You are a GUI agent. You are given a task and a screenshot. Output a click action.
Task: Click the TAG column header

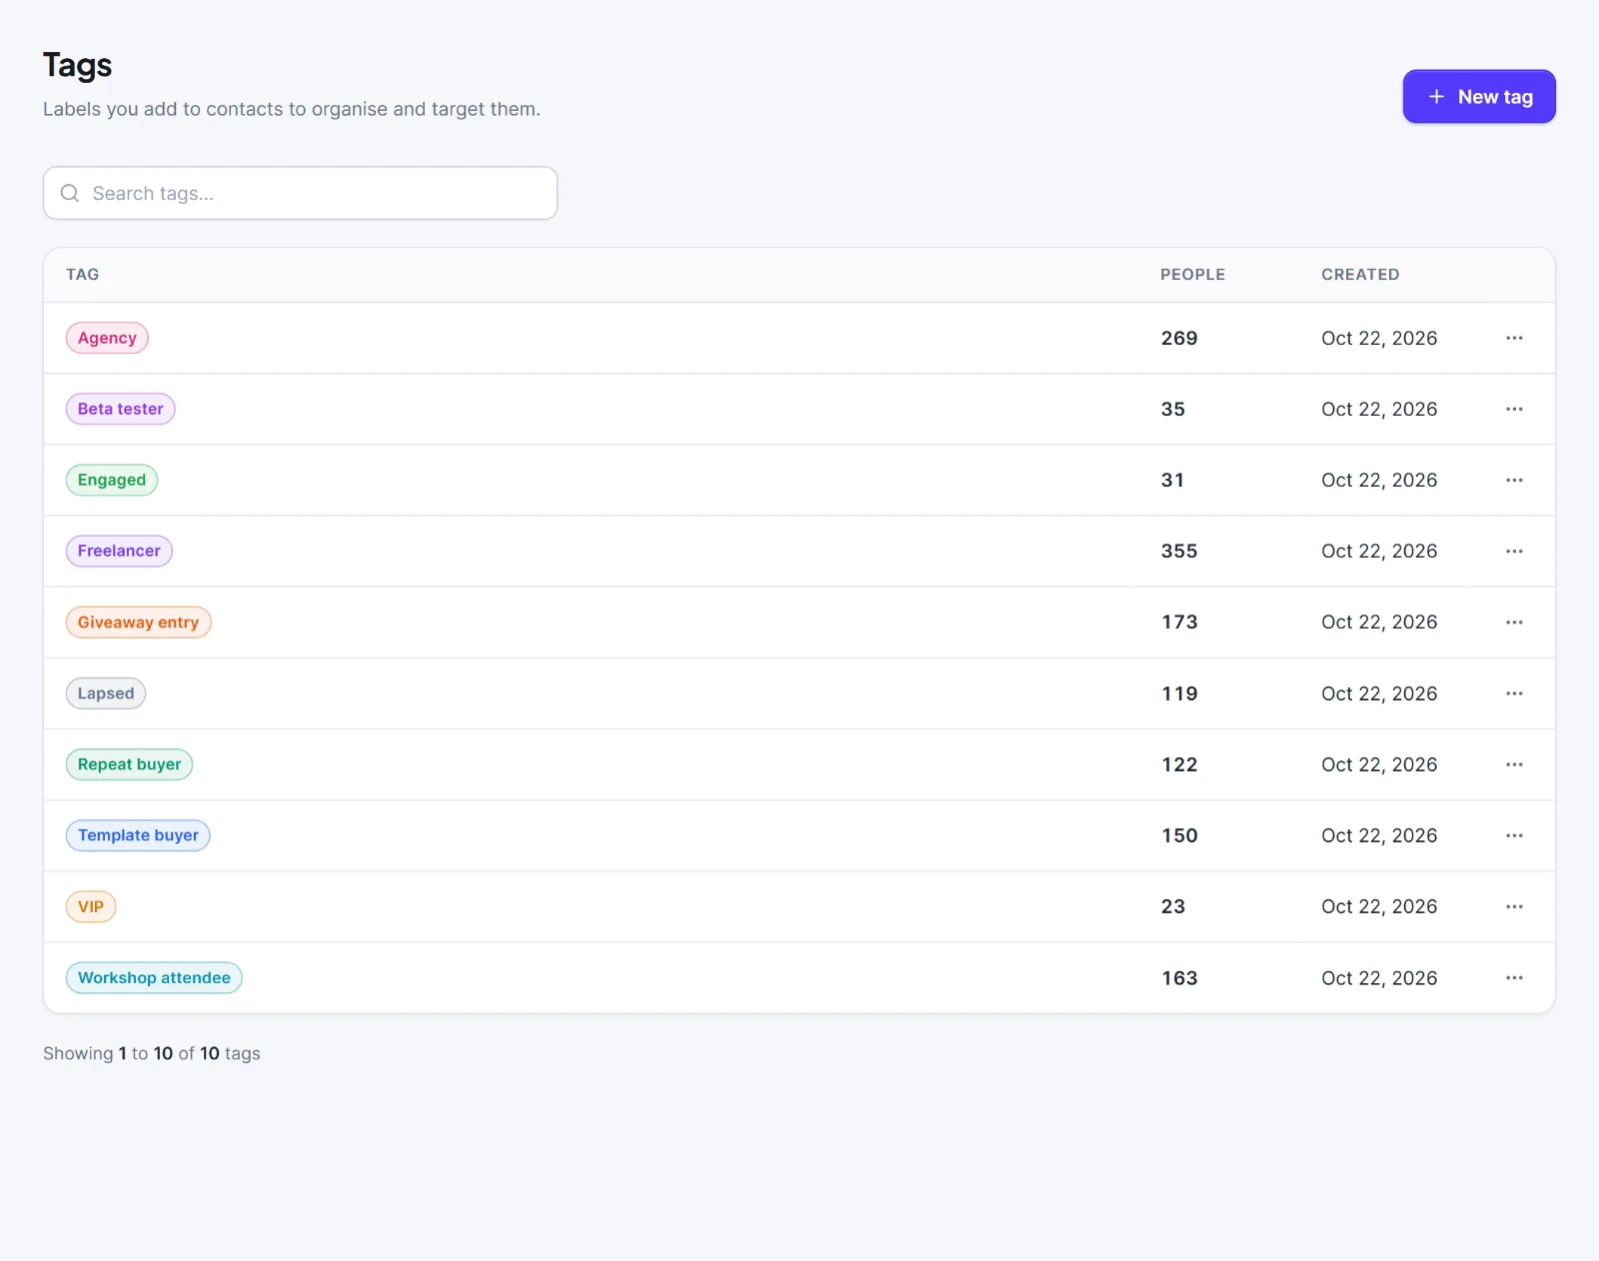(x=83, y=274)
